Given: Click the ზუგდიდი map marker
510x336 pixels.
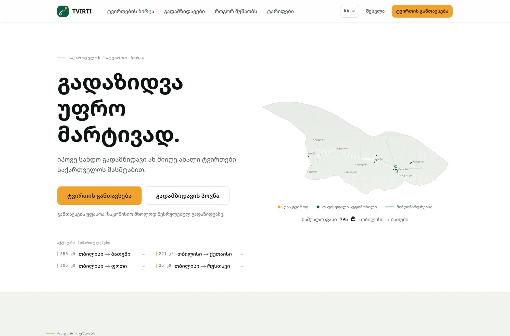Looking at the screenshot, I should point(314,140).
